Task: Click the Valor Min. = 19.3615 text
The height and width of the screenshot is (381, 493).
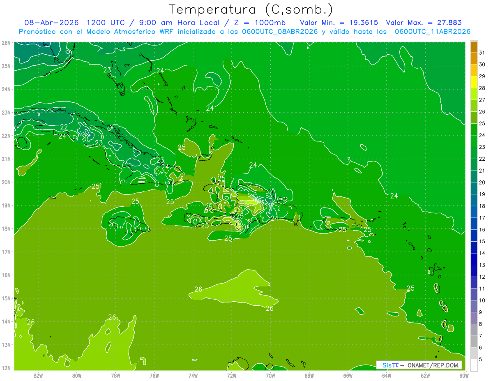Action: point(339,23)
